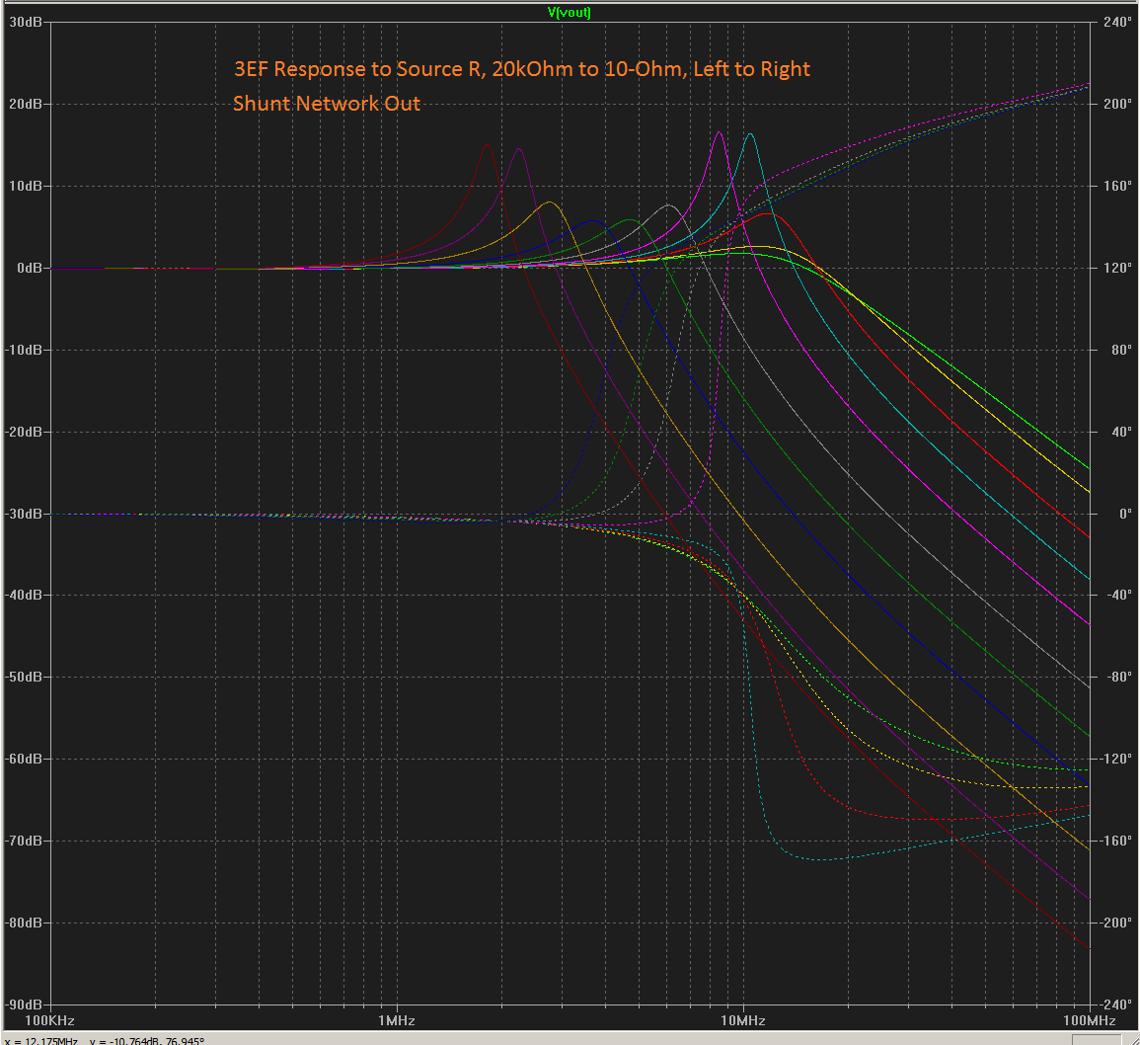Click the -60dB left axis label

click(x=24, y=759)
